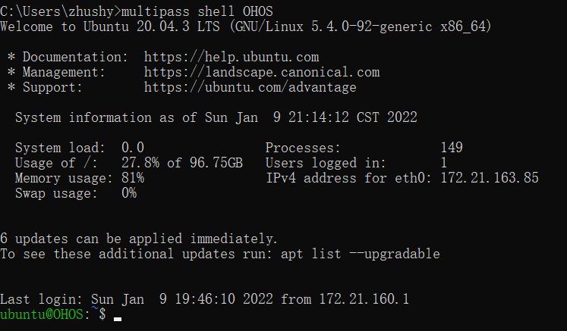Click the Processes count 149
Viewport: 567px width, 331px height.
[x=451, y=148]
